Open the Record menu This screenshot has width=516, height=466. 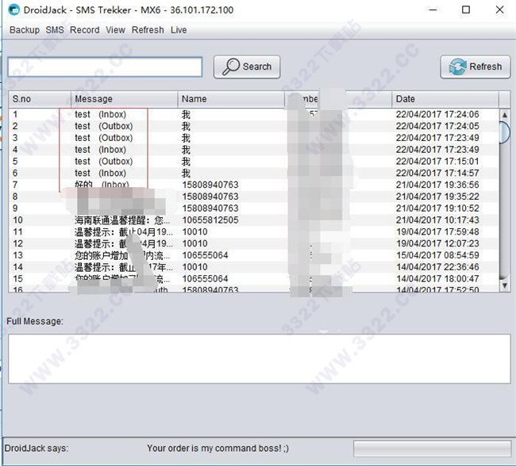pos(85,30)
